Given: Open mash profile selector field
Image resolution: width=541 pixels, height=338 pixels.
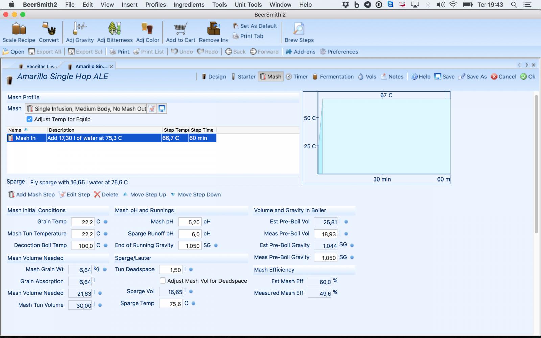Looking at the screenshot, I should tap(86, 108).
